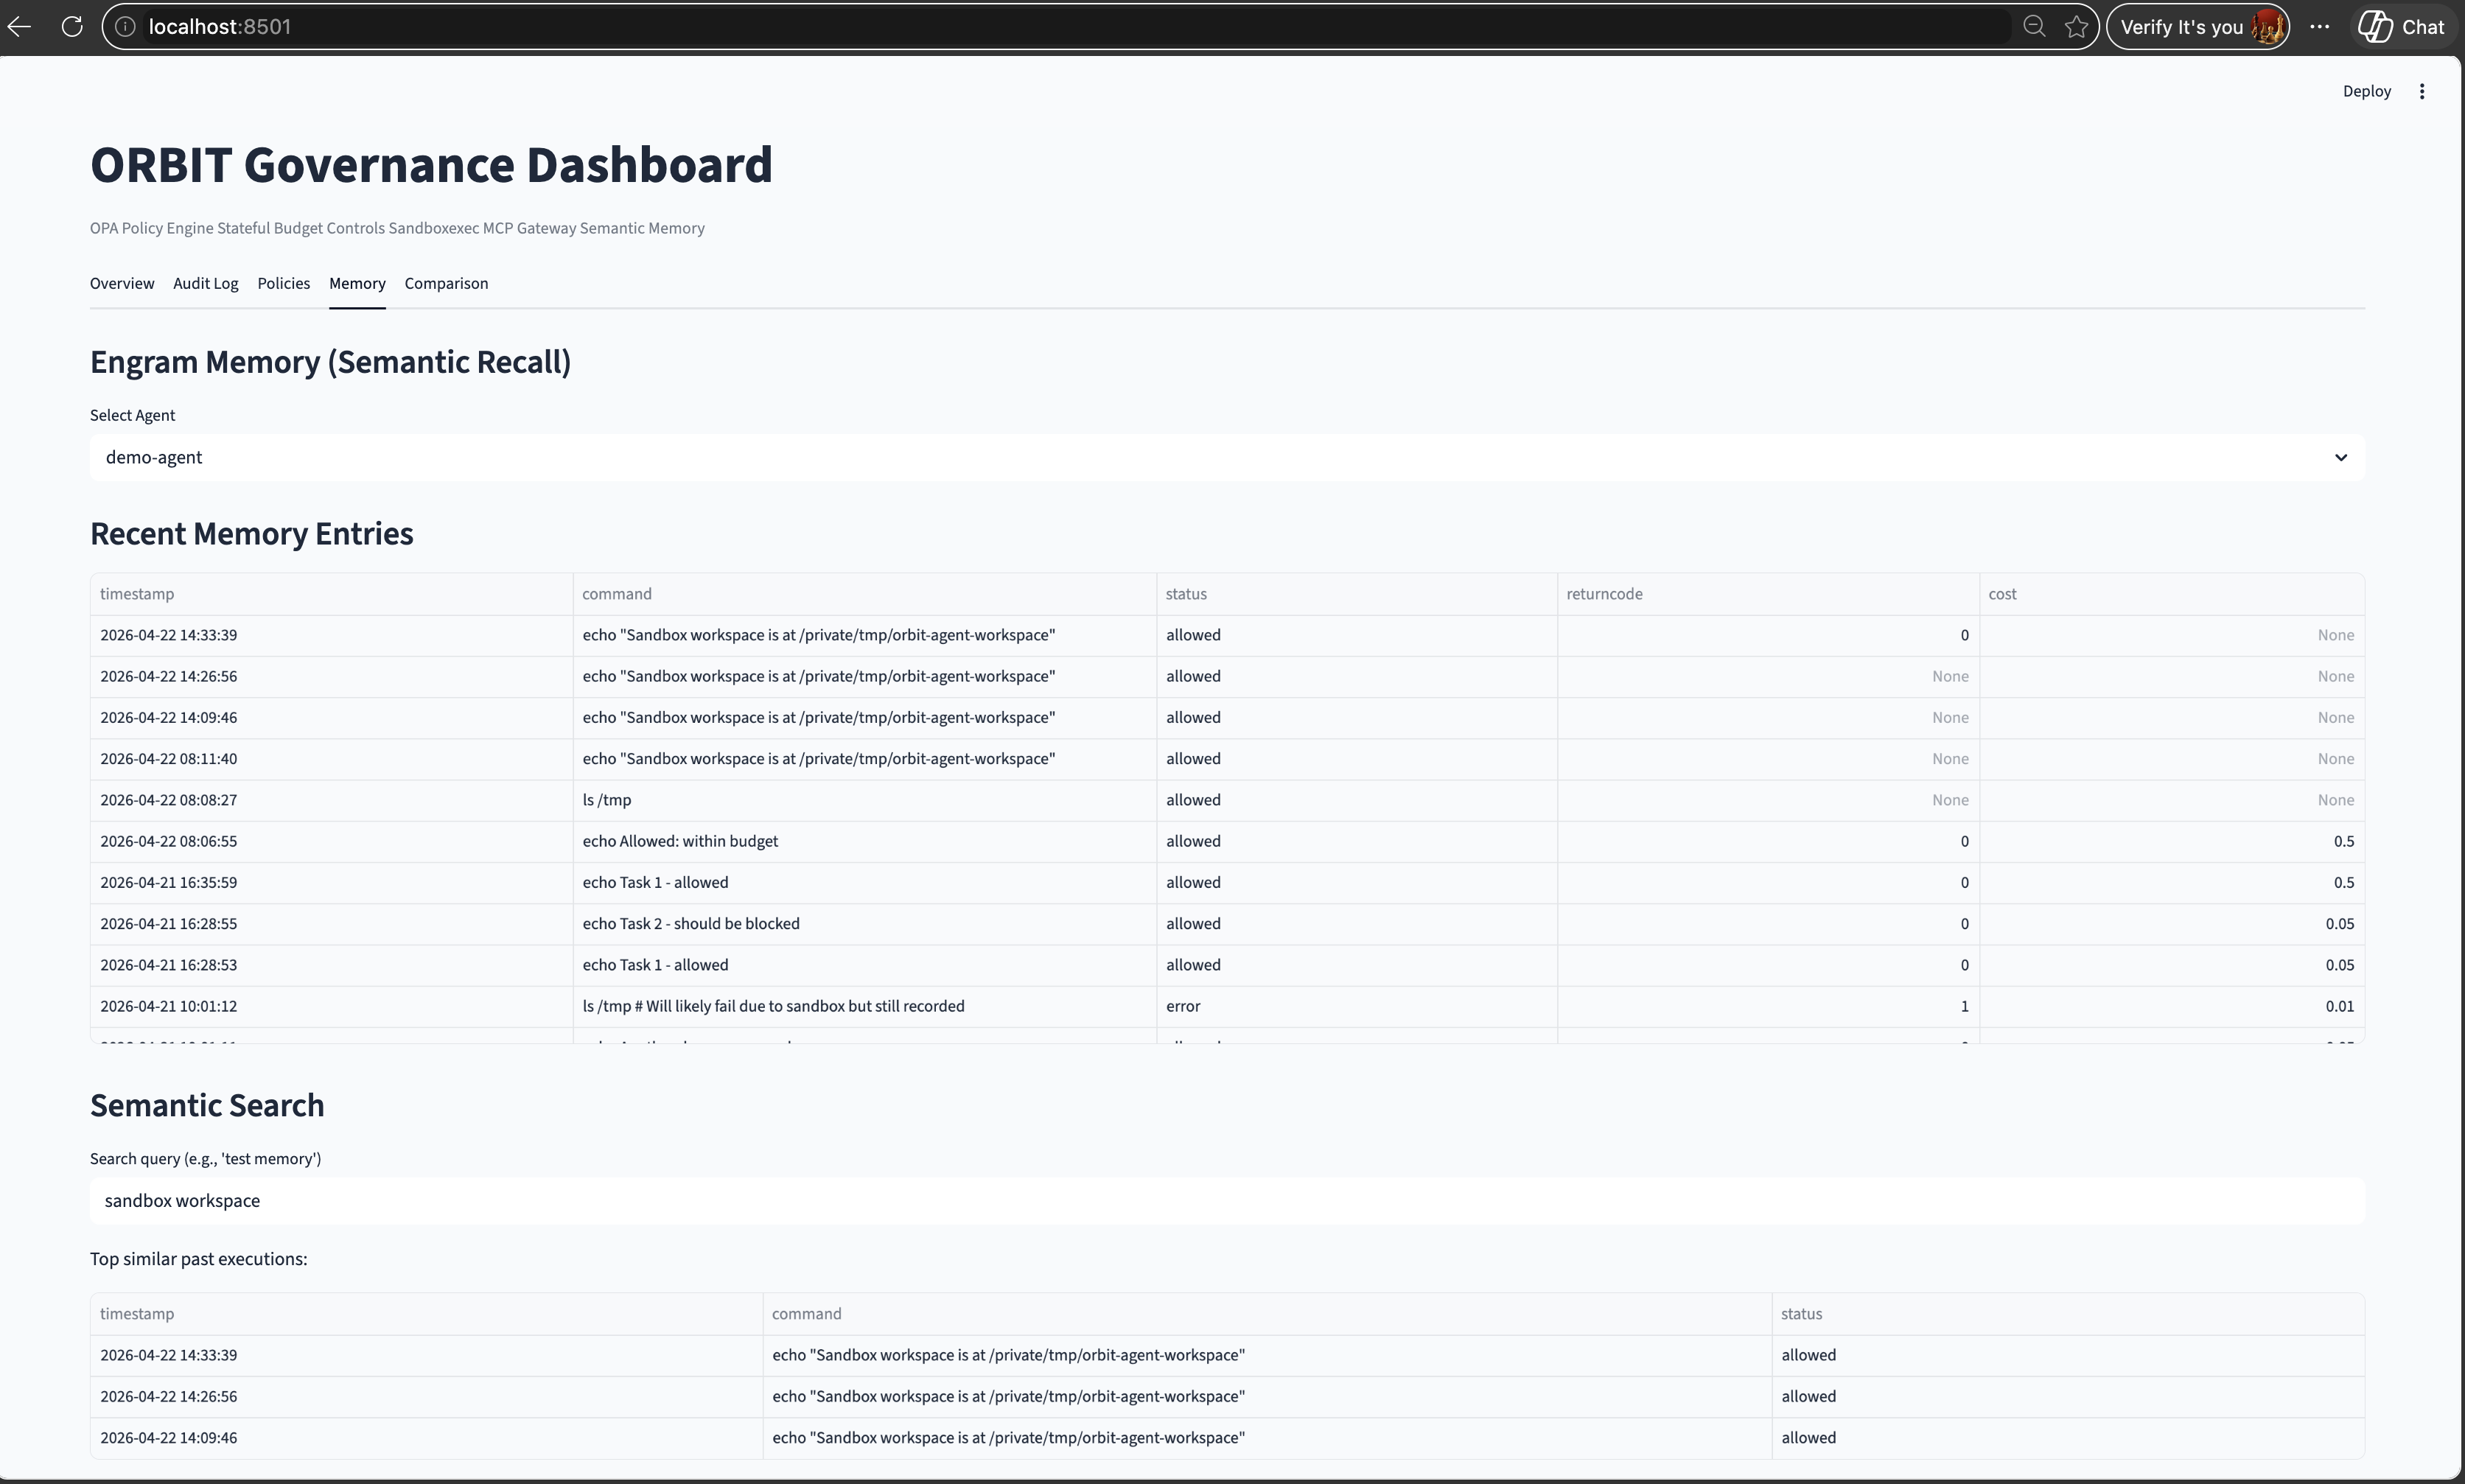Select the Comparison tab
The height and width of the screenshot is (1484, 2465).
446,284
